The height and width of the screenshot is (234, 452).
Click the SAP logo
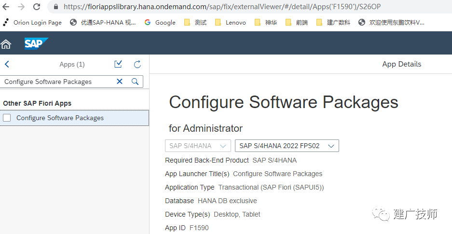coord(36,43)
